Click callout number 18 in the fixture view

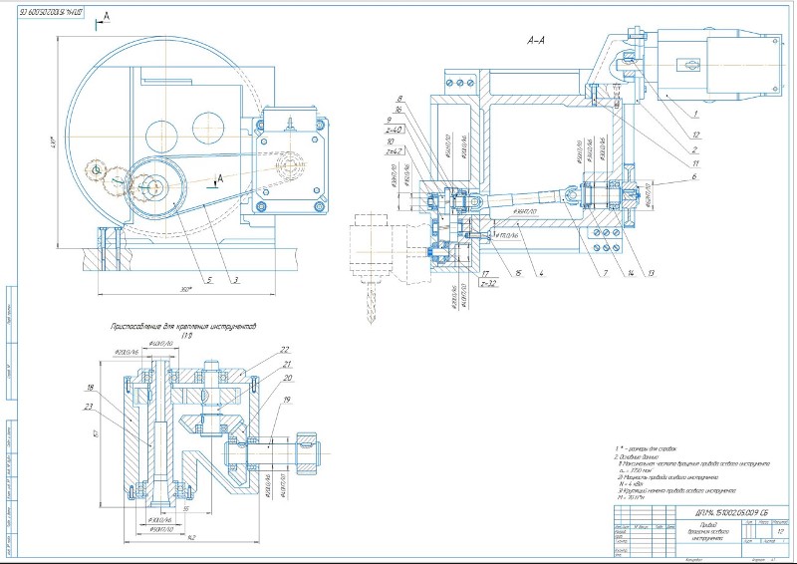[x=91, y=388]
